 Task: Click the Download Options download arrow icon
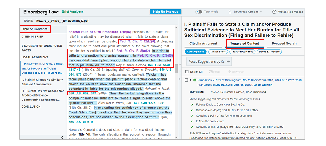tap(230, 12)
